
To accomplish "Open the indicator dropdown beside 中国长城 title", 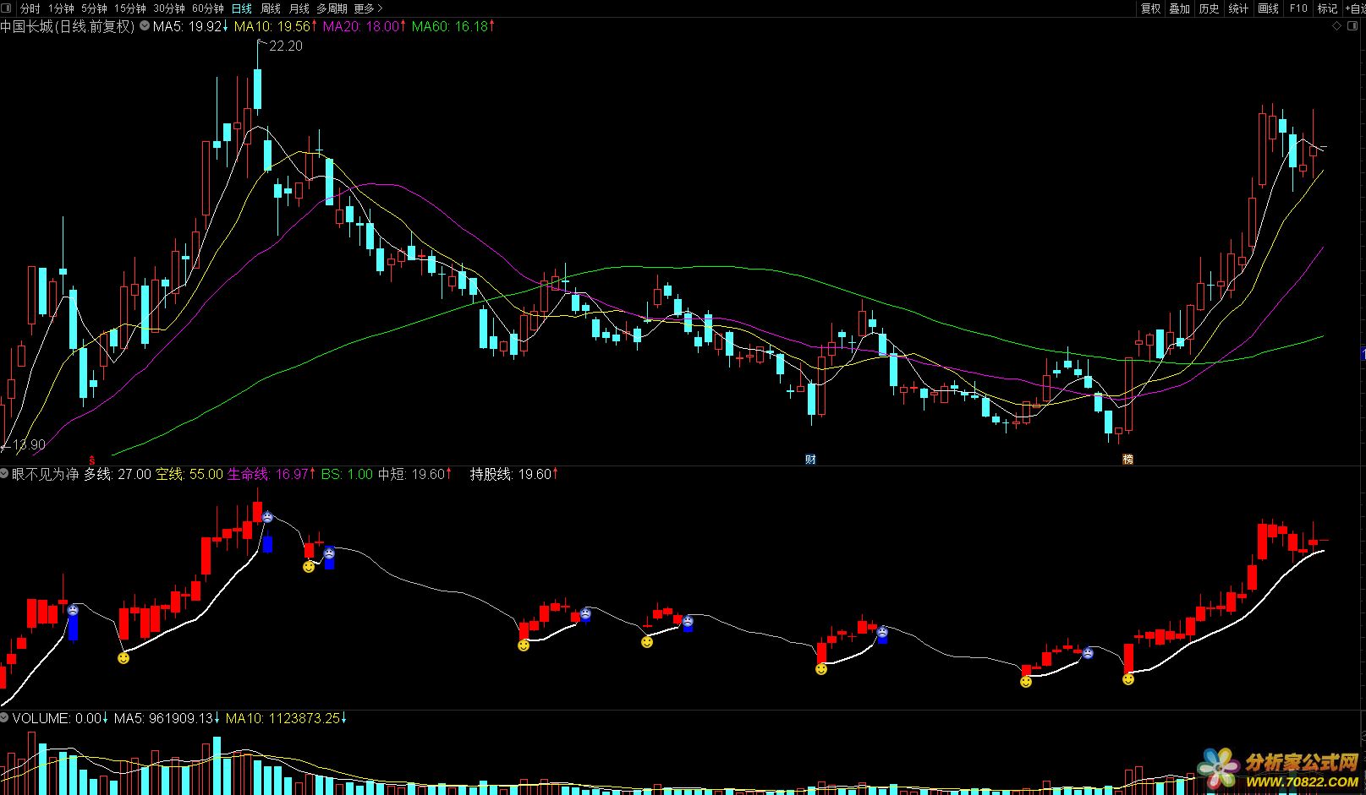I will coord(145,26).
